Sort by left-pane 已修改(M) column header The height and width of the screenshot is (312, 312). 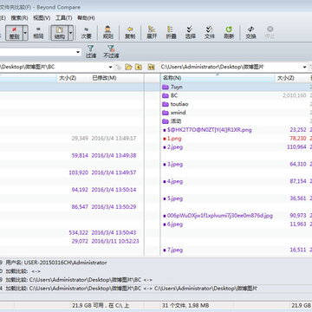[117, 78]
